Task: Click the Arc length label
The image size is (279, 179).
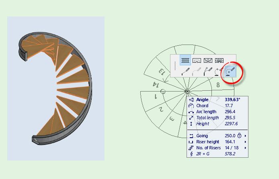Action: [206, 112]
